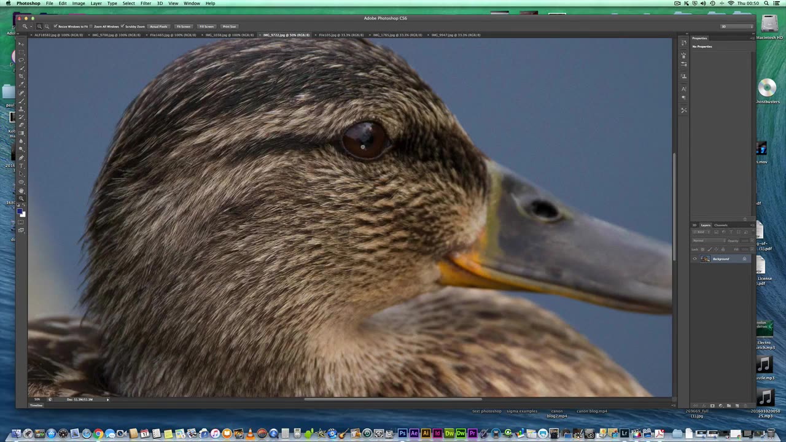The width and height of the screenshot is (786, 442).
Task: Toggle Quick Mask mode
Action: pos(21,222)
